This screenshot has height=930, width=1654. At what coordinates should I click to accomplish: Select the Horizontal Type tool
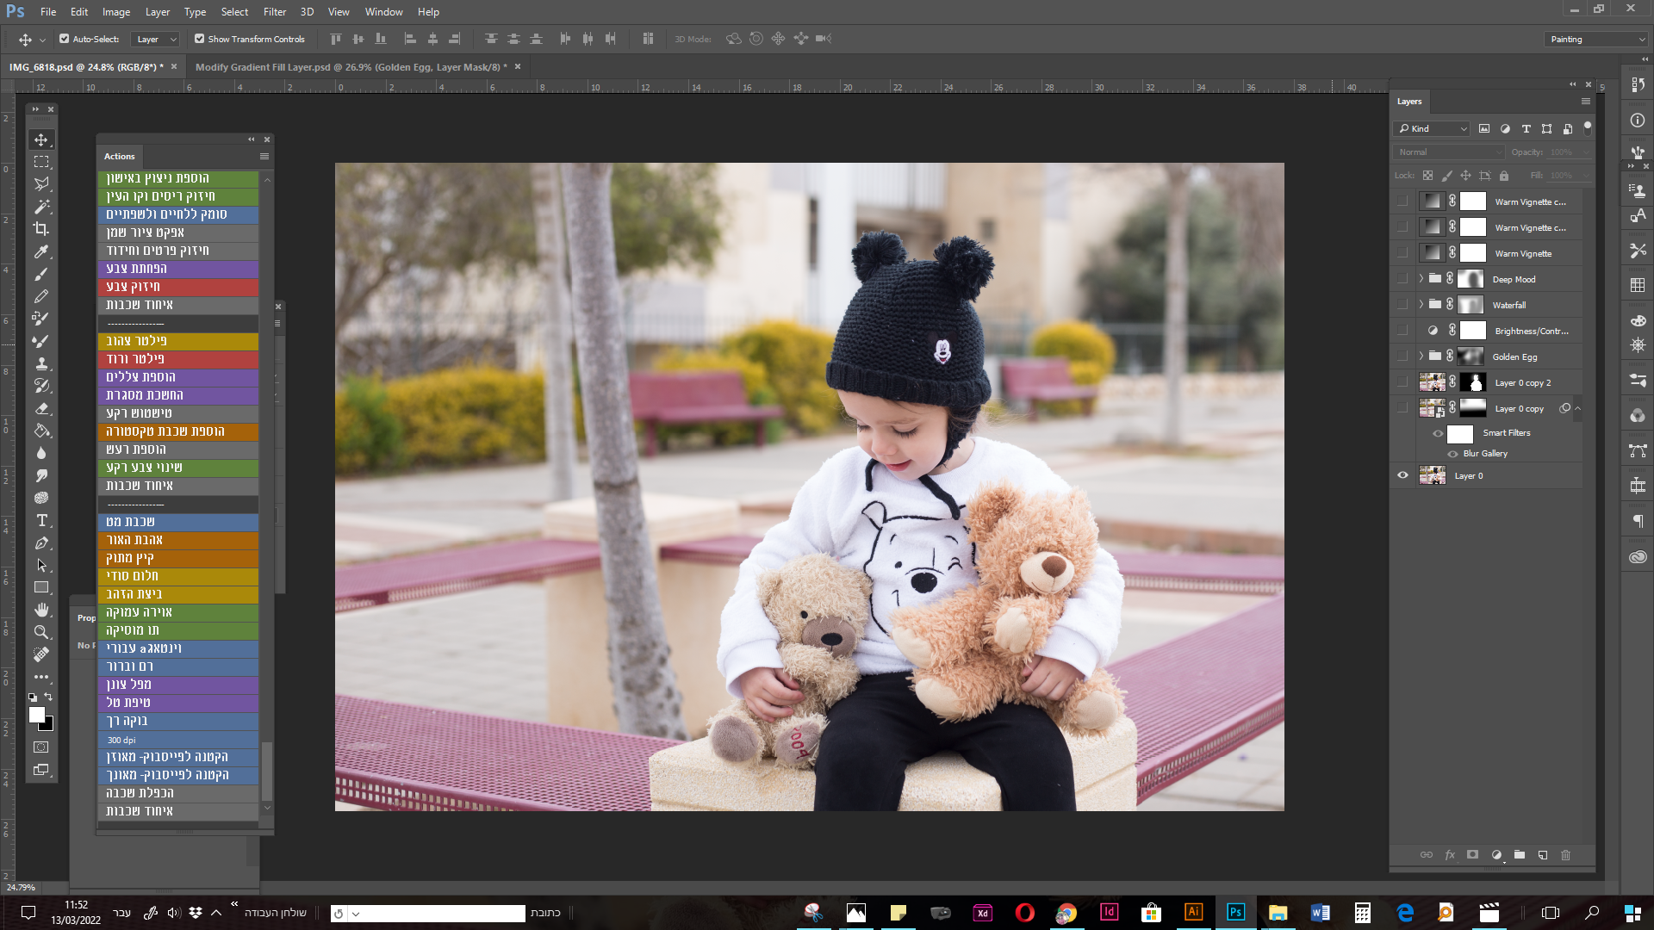(40, 520)
